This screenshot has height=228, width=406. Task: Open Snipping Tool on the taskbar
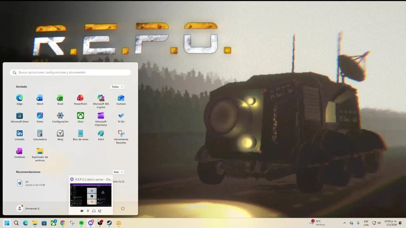(x=72, y=223)
